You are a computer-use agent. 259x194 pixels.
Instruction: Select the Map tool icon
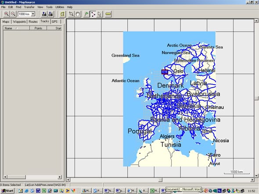click(x=62, y=14)
